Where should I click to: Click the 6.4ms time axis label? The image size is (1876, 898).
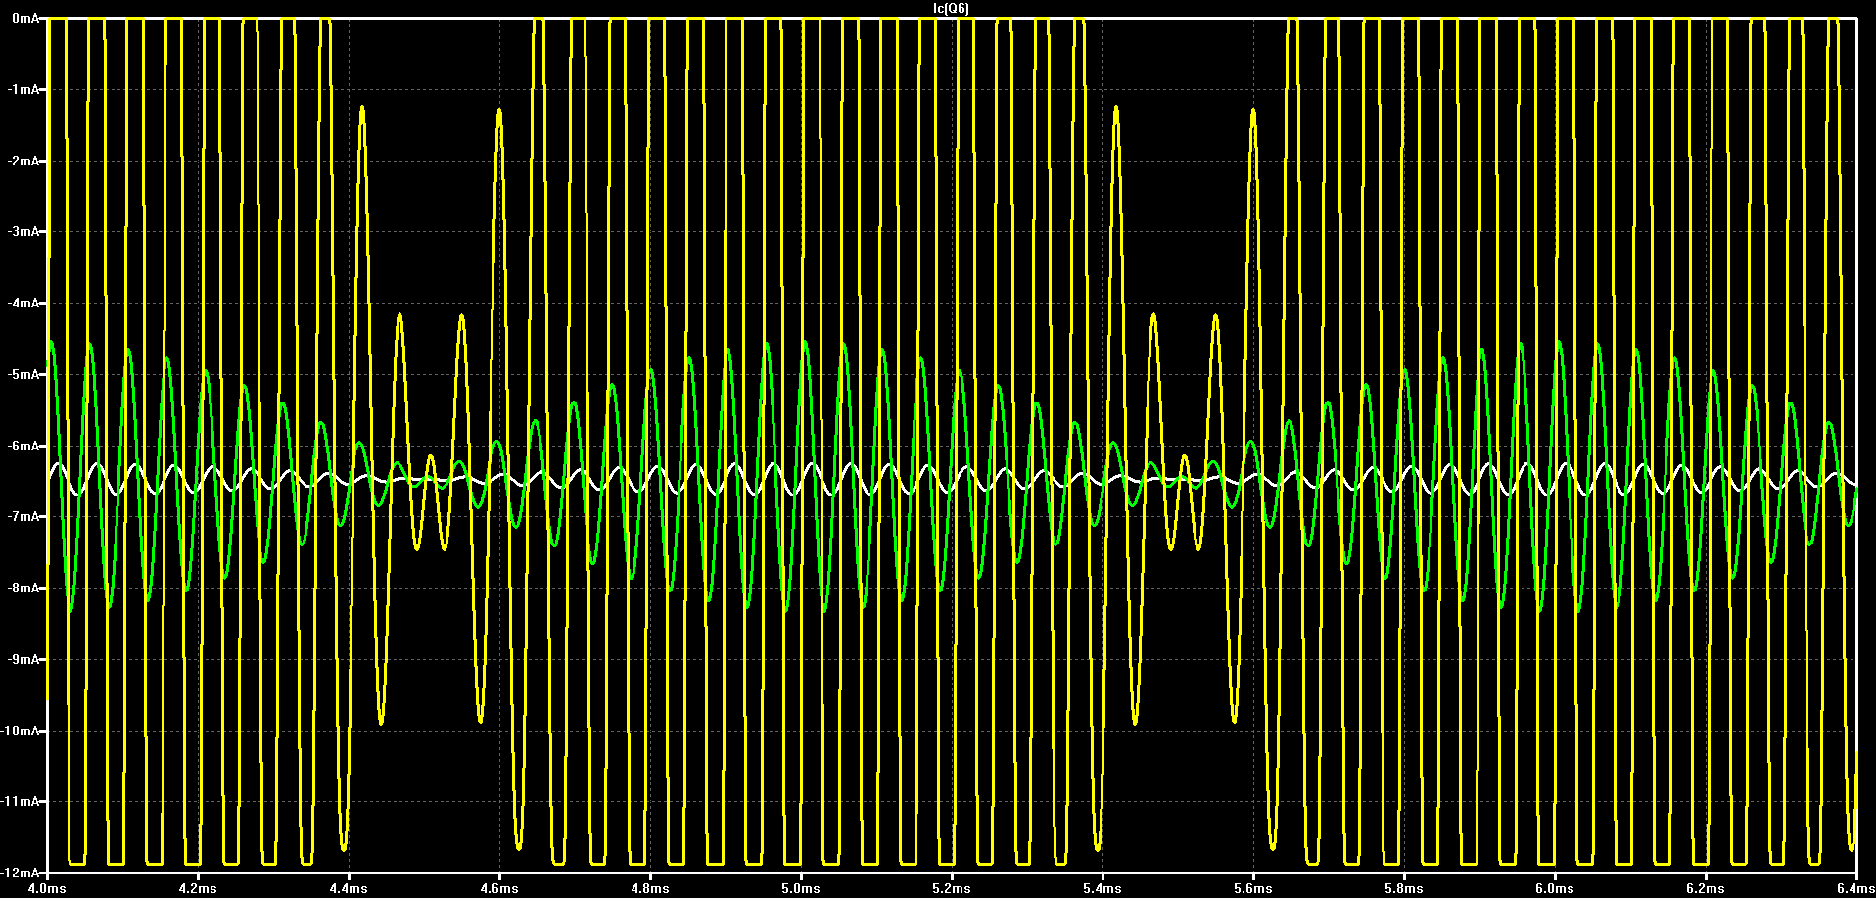pyautogui.click(x=1855, y=889)
